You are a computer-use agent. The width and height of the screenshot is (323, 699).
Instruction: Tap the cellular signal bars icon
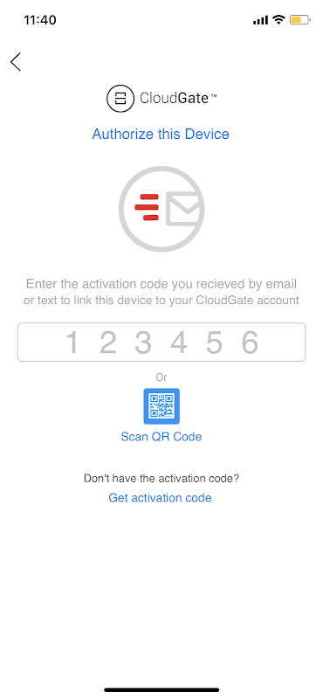click(x=260, y=20)
